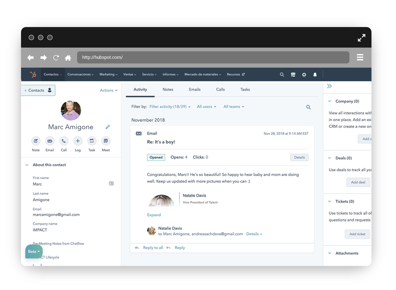Click the email Details button
The image size is (396, 290).
tap(299, 157)
